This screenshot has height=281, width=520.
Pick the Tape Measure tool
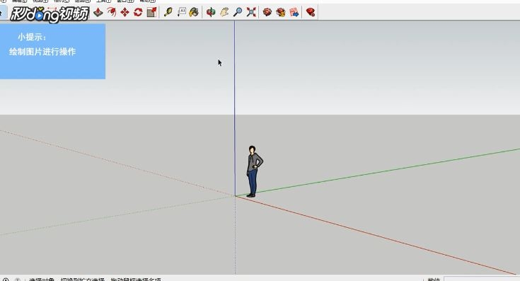click(x=168, y=13)
